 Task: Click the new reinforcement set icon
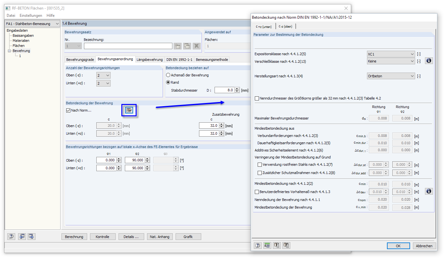(x=178, y=46)
